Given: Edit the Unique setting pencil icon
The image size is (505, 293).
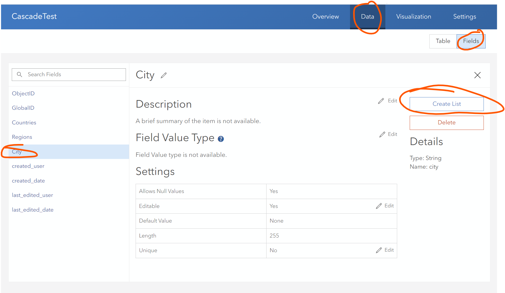Looking at the screenshot, I should click(379, 250).
